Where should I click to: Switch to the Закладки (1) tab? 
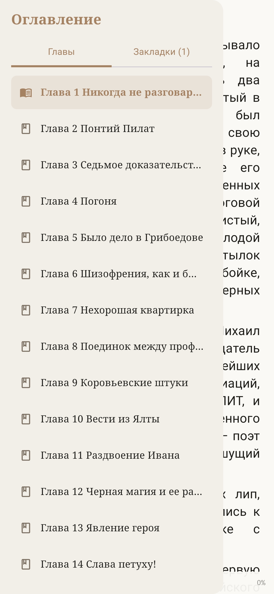click(x=162, y=52)
